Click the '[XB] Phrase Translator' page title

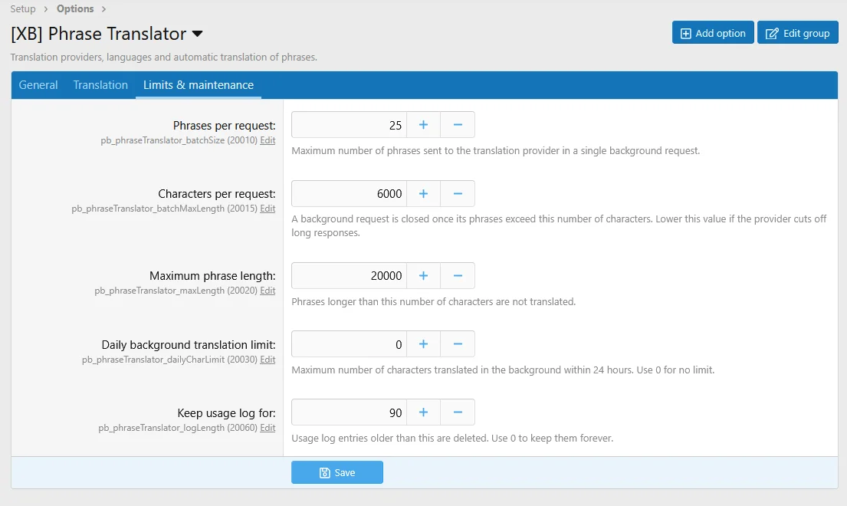click(x=98, y=34)
